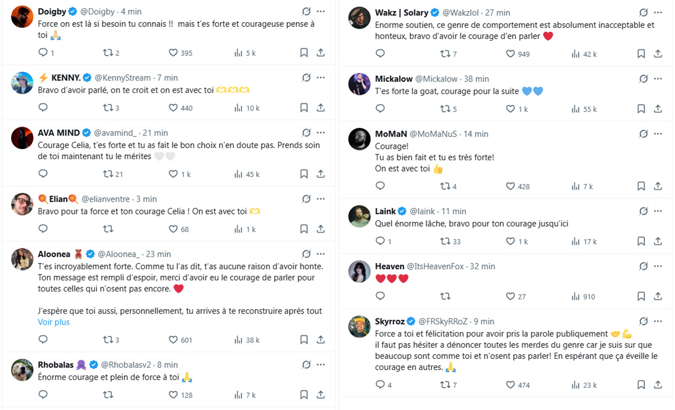Toggle bookmark on Elian's tweet
This screenshot has width=675, height=410.
304,229
